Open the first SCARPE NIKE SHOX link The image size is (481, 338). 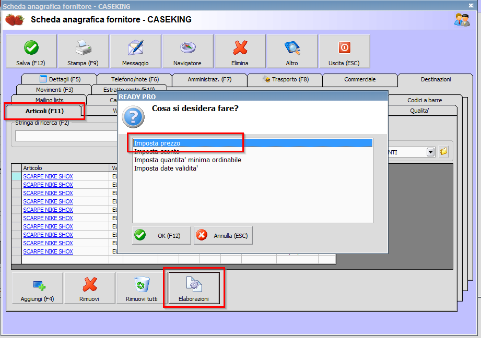(x=48, y=176)
